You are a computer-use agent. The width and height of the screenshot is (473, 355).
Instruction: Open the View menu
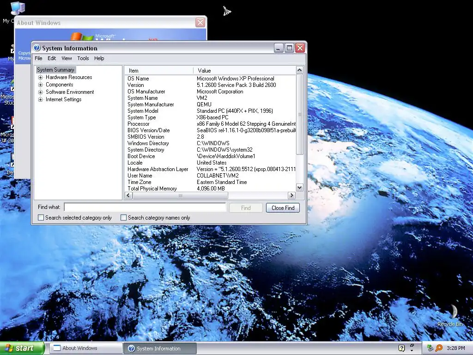(67, 58)
